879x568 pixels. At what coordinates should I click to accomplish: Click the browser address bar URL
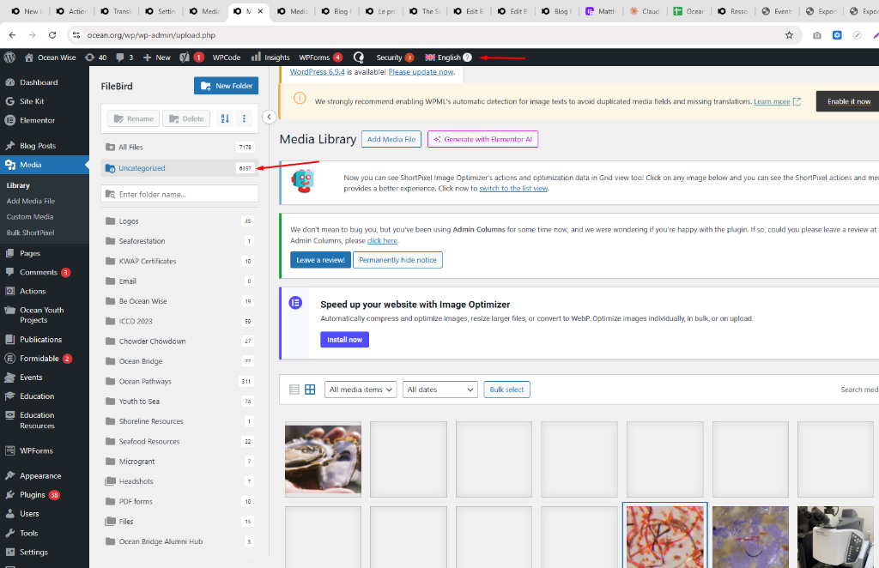pos(151,34)
